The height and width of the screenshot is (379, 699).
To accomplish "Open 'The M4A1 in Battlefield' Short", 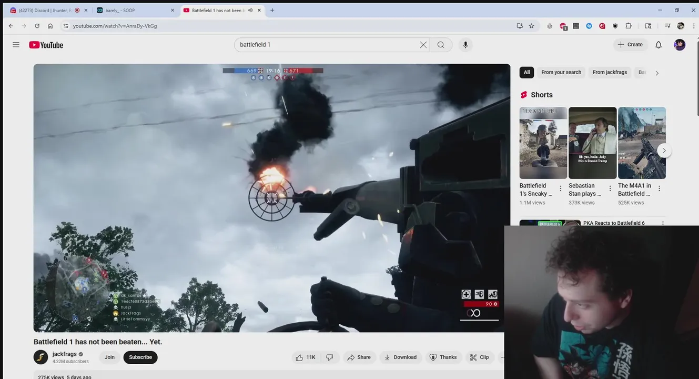I will click(642, 143).
